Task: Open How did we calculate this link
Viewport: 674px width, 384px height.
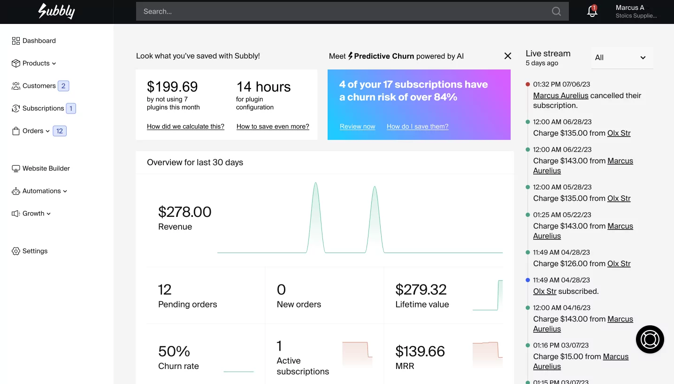Action: click(185, 126)
